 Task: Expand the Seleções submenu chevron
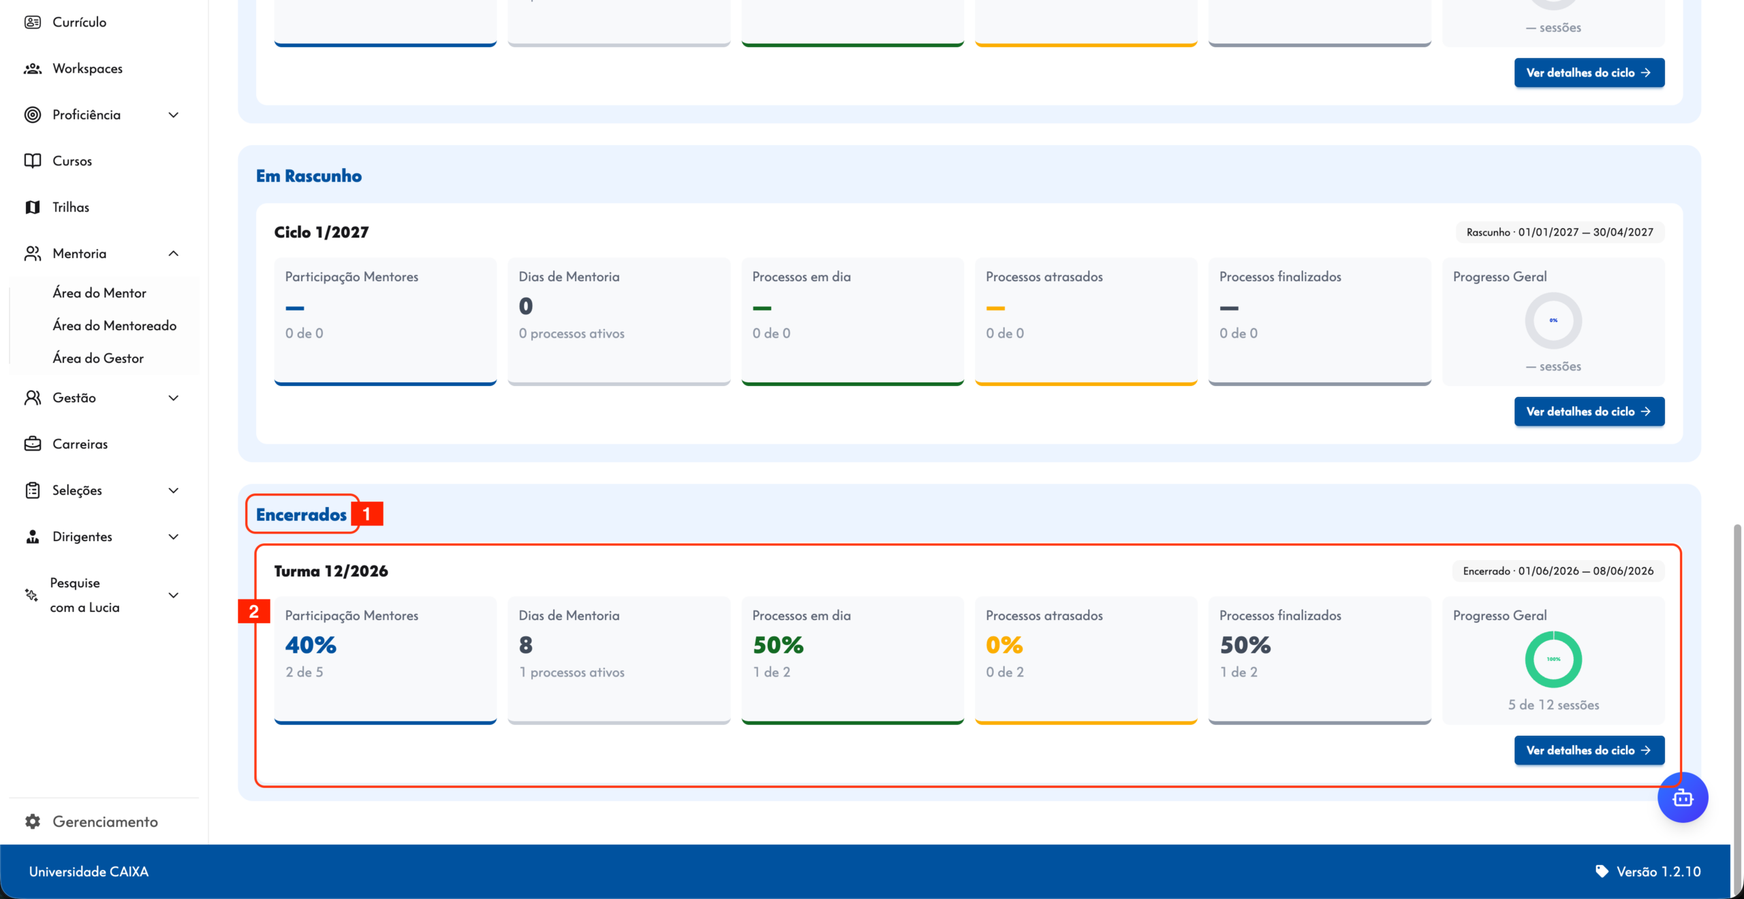174,491
